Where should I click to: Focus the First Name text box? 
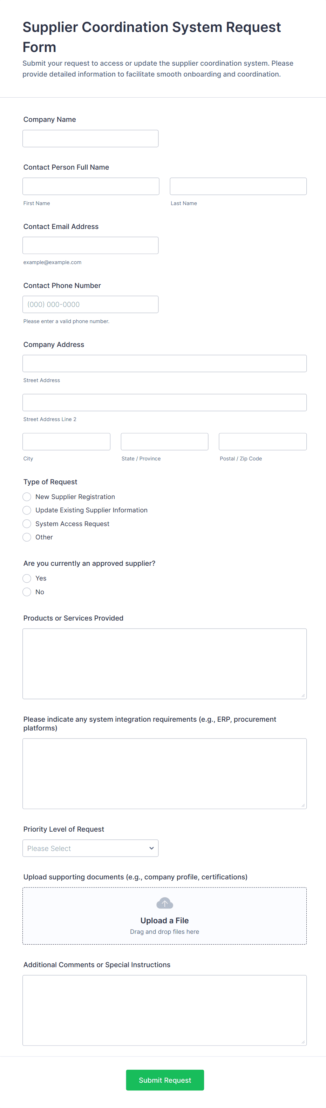(91, 186)
